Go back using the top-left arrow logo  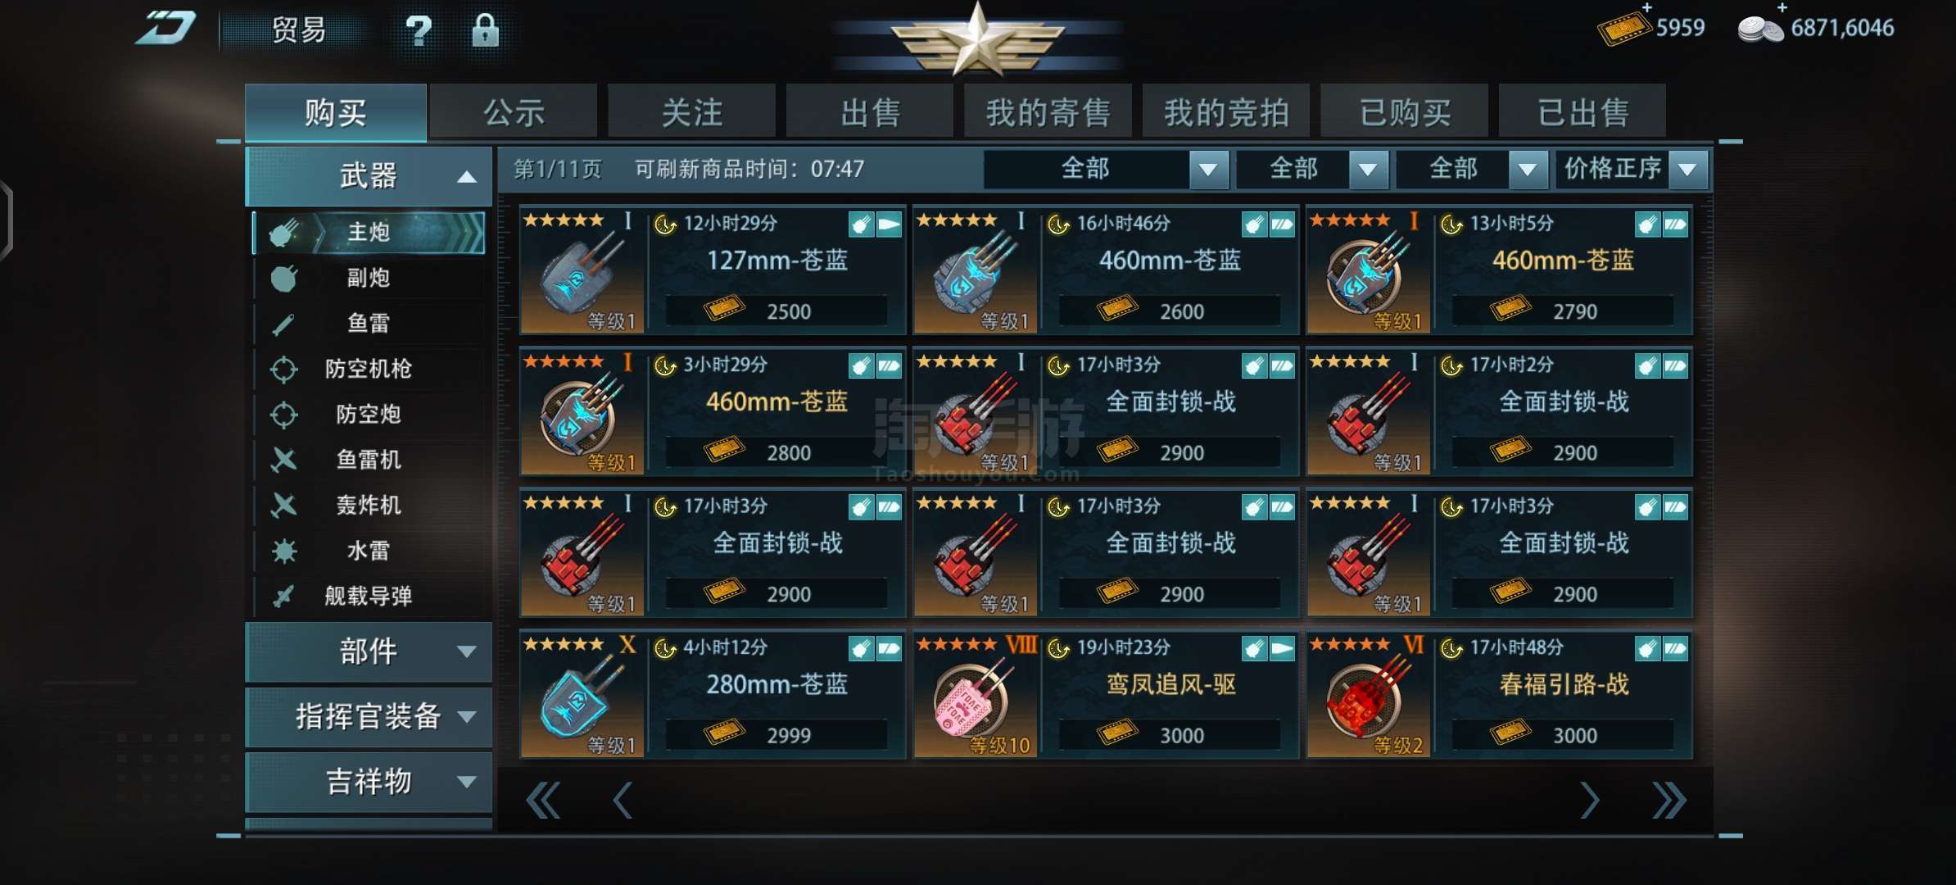(166, 28)
